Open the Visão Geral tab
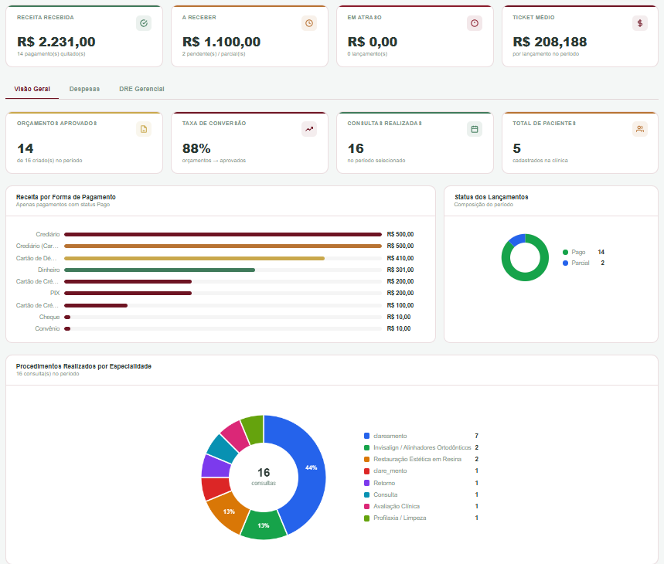Image resolution: width=664 pixels, height=564 pixels. [x=32, y=89]
